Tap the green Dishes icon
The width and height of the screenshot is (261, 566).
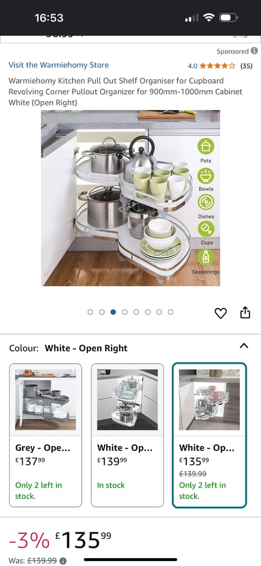[x=206, y=202]
